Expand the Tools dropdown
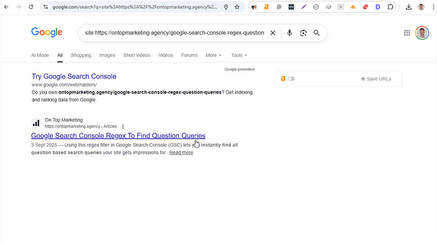Image resolution: width=437 pixels, height=245 pixels. click(239, 55)
